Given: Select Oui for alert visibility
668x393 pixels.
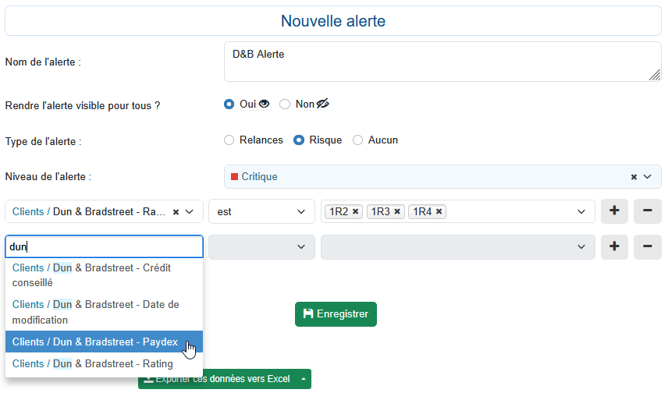Looking at the screenshot, I should 229,104.
